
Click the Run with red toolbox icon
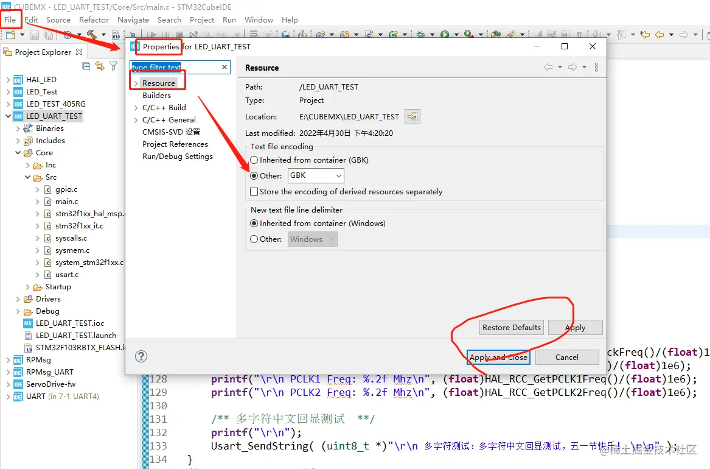pyautogui.click(x=468, y=35)
